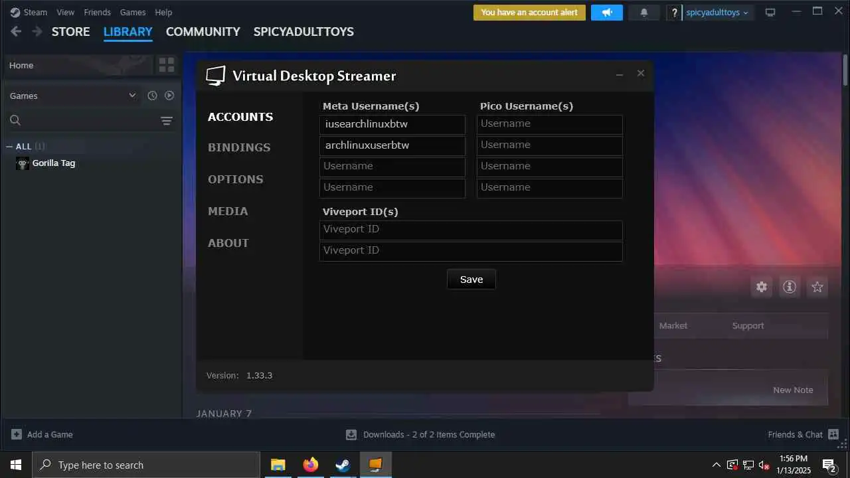850x478 pixels.
Task: Click the first Pico Username field
Action: (550, 124)
